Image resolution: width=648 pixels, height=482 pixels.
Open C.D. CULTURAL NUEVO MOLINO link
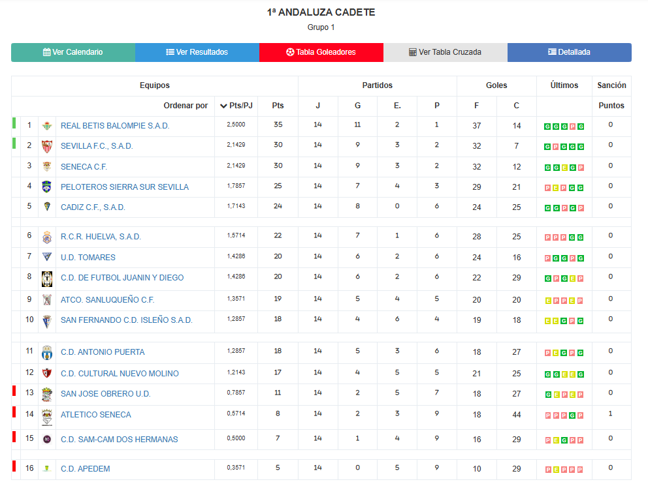click(x=120, y=374)
